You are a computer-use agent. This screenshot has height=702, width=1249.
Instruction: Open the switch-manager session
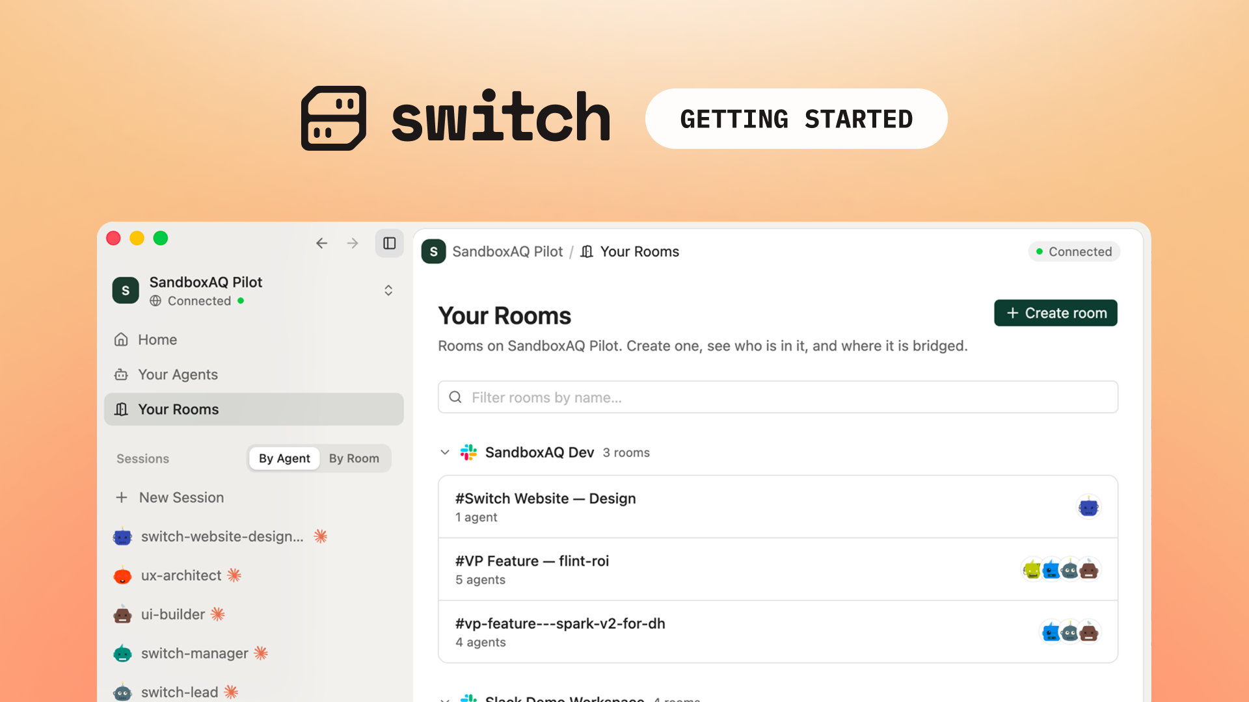194,653
